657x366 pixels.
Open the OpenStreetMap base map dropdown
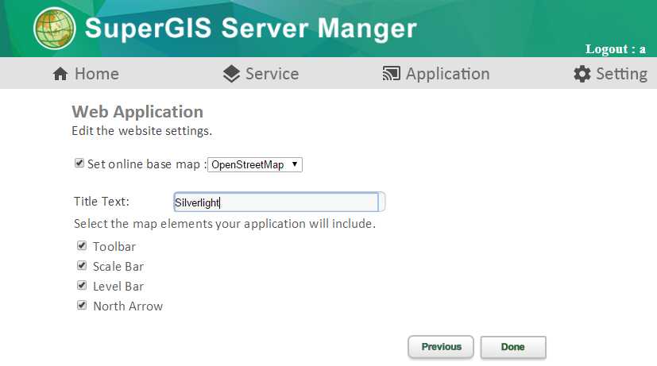click(x=255, y=164)
